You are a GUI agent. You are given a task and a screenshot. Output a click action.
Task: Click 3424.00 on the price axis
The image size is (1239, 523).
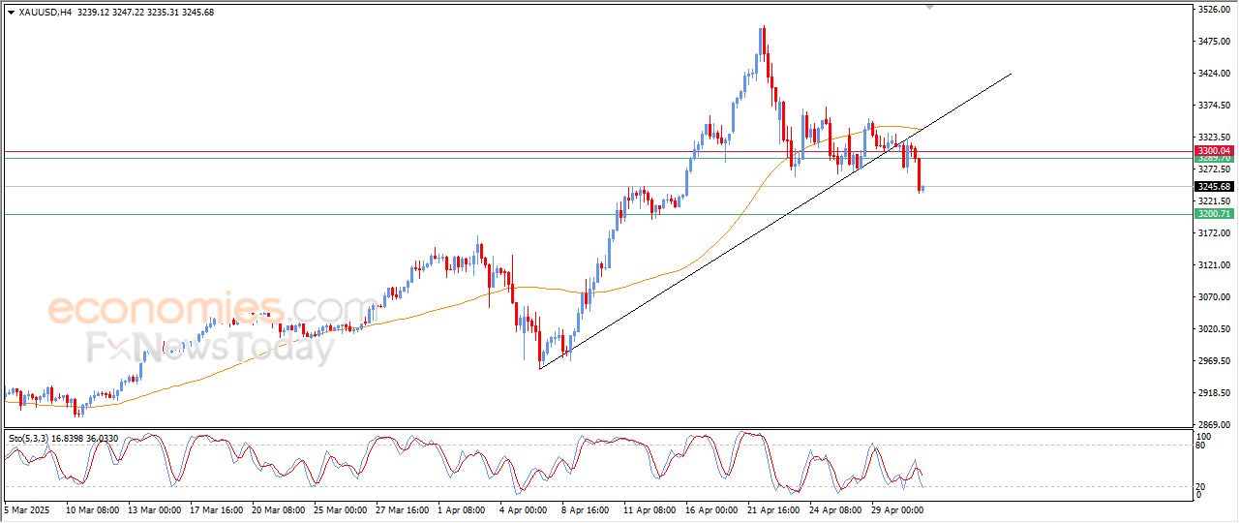[x=1212, y=74]
